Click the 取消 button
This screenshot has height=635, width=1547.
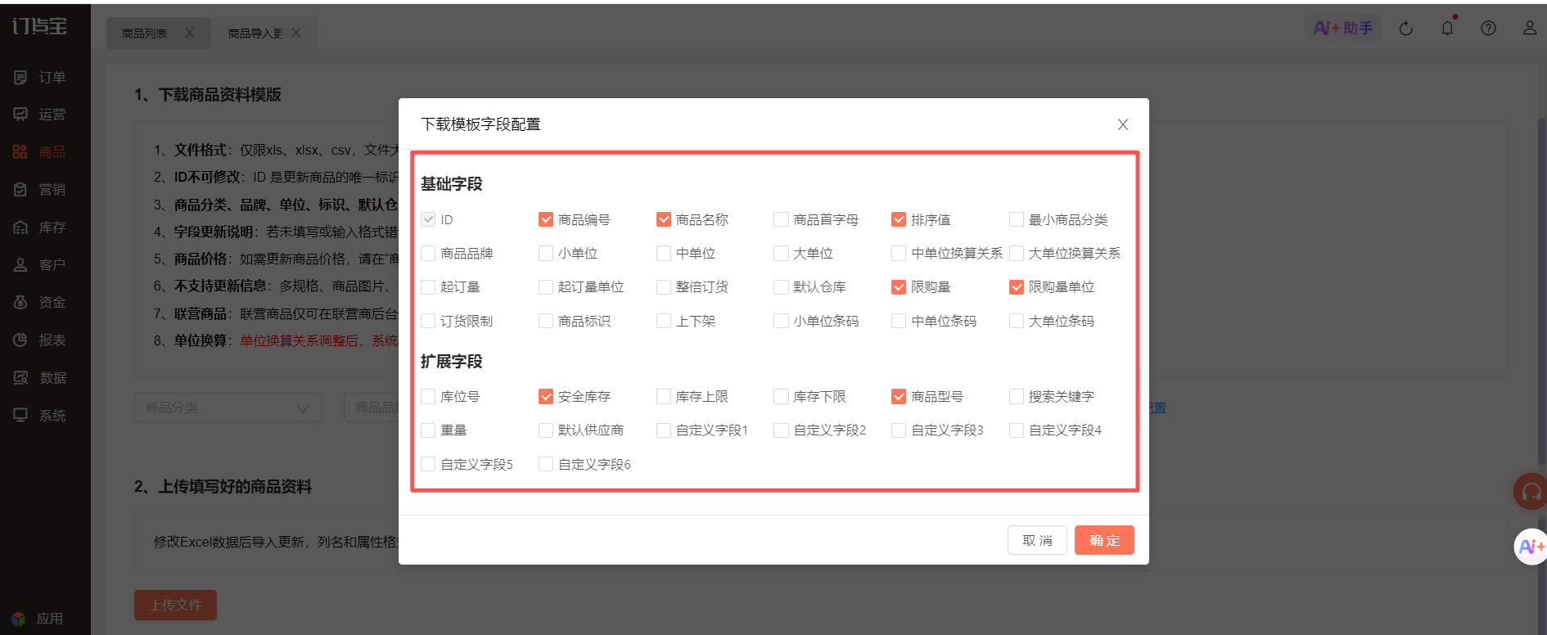click(x=1037, y=540)
